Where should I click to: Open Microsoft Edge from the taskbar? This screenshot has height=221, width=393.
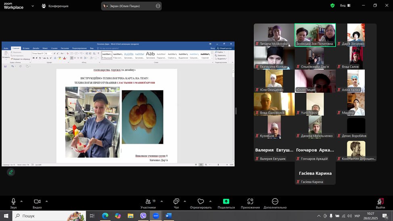105,216
